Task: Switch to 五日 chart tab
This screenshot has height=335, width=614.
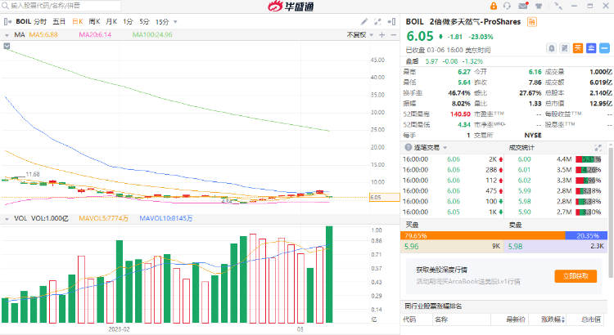Action: tap(59, 21)
